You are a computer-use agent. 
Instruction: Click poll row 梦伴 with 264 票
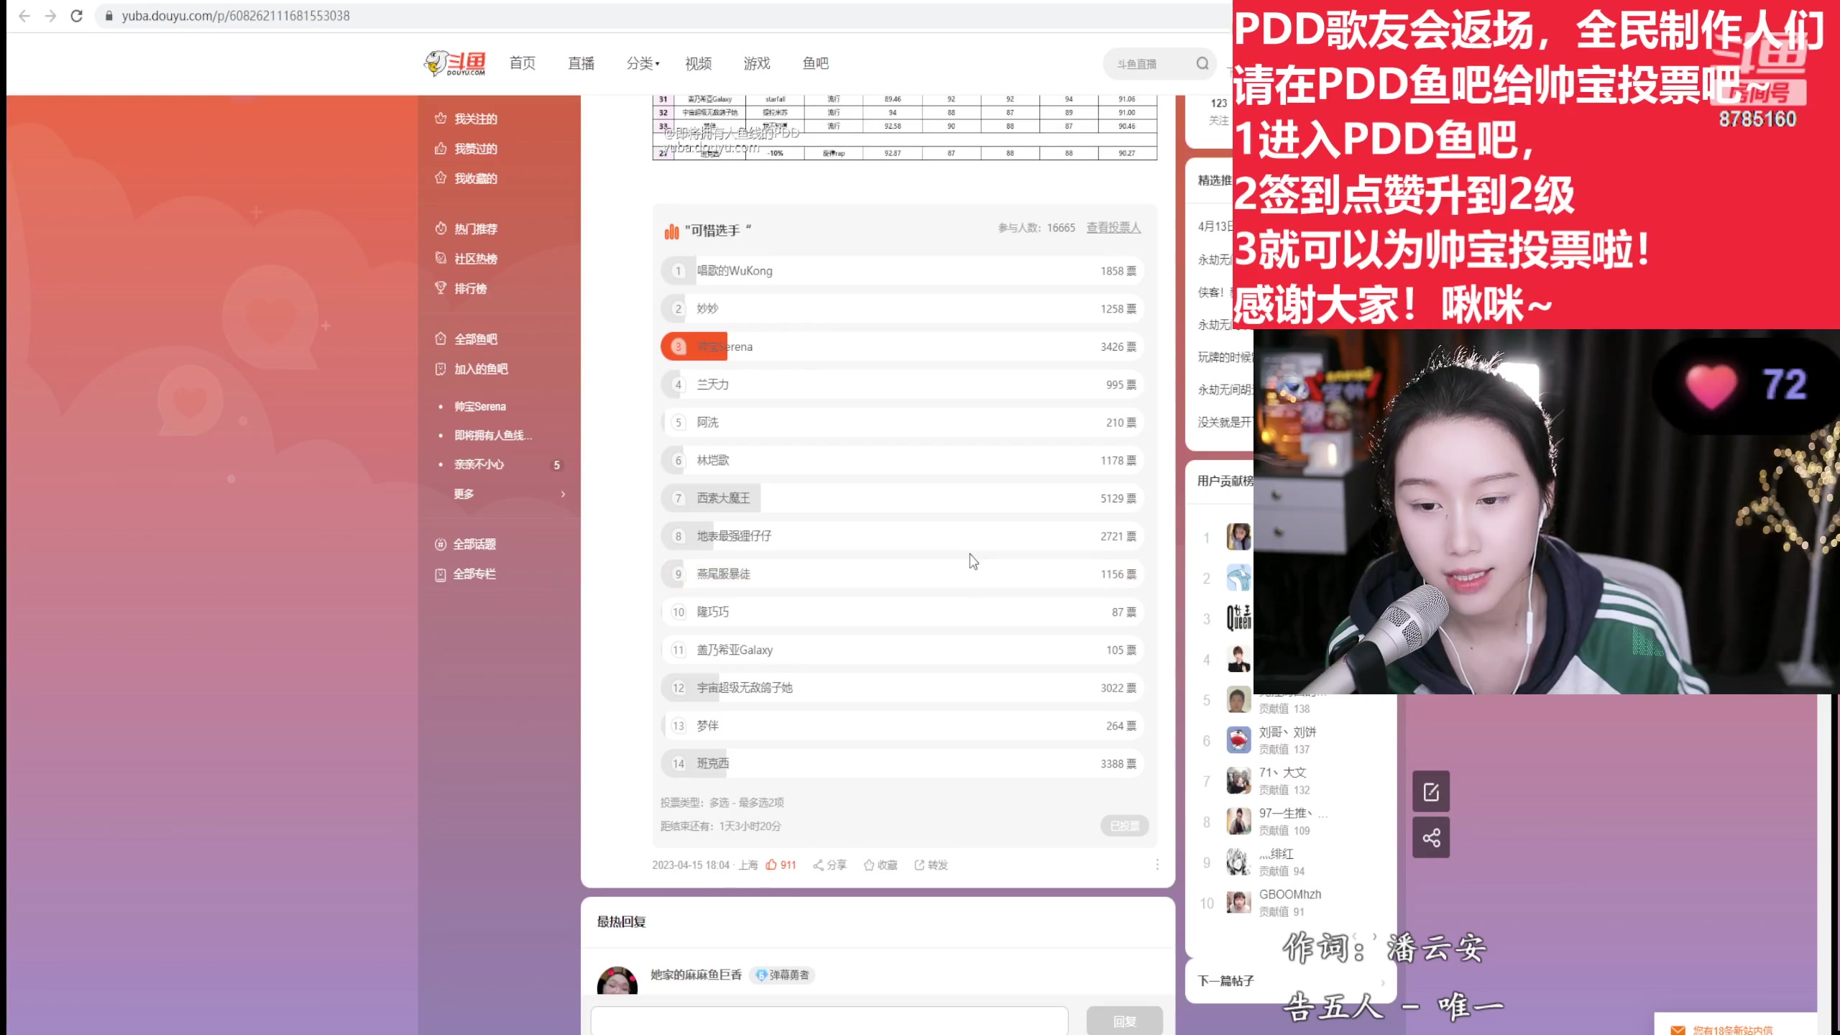click(x=901, y=726)
